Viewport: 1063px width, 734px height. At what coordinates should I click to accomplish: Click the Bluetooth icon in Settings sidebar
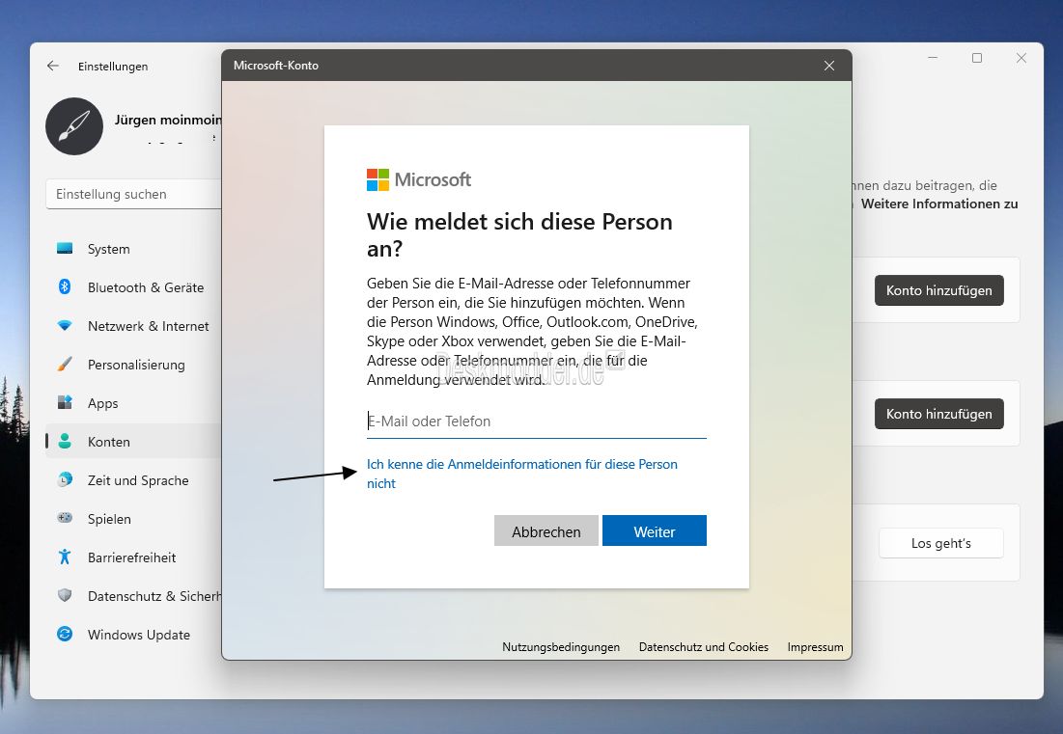coord(65,287)
